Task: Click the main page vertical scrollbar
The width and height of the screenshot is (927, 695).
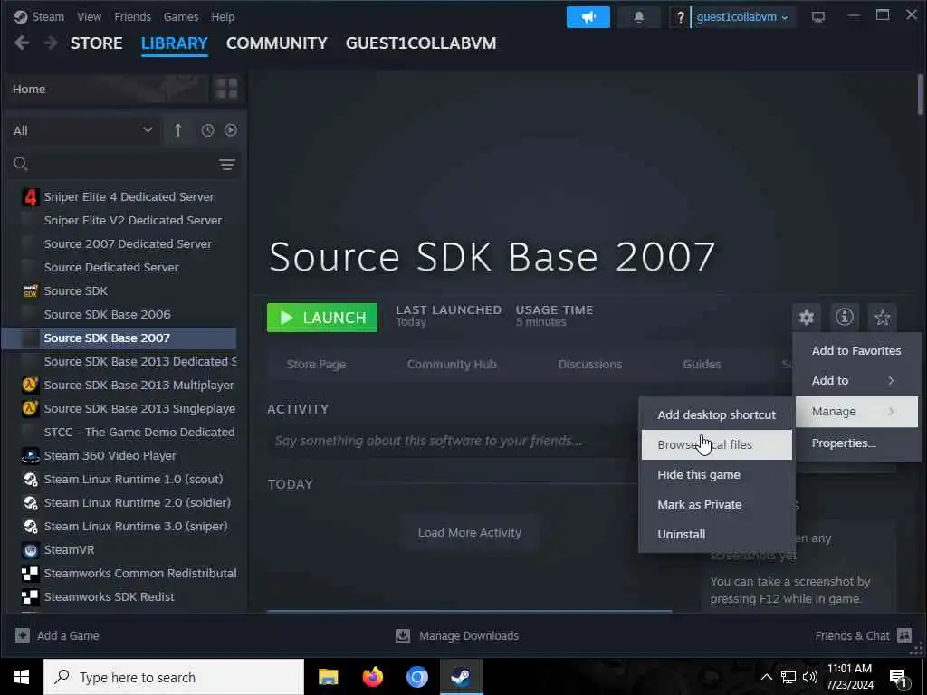Action: [921, 94]
